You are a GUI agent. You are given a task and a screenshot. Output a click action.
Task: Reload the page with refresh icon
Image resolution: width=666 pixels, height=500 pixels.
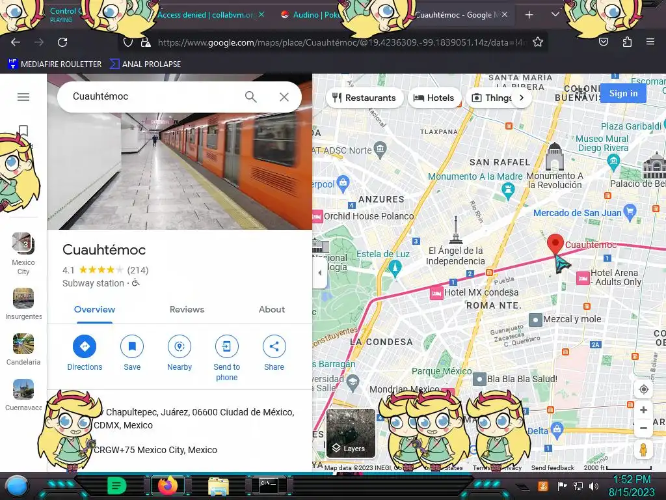pyautogui.click(x=62, y=42)
